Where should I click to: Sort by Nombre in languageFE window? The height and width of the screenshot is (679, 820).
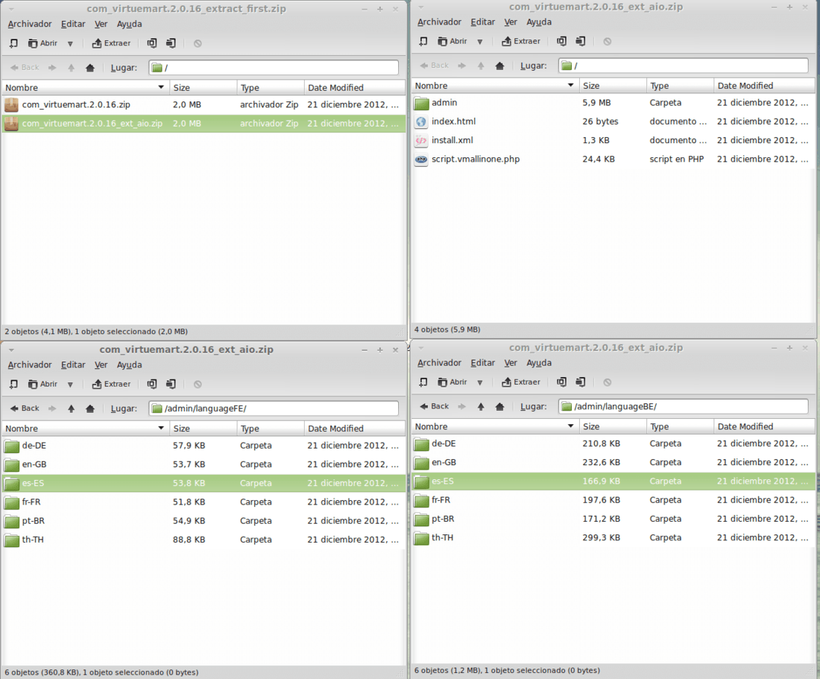click(85, 428)
